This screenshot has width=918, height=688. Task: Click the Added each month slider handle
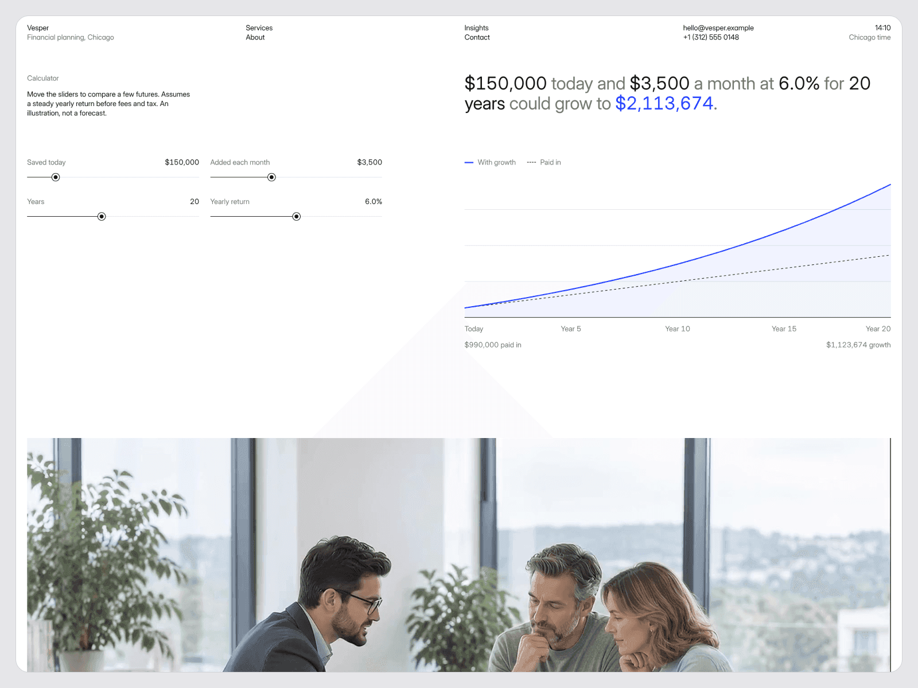272,177
